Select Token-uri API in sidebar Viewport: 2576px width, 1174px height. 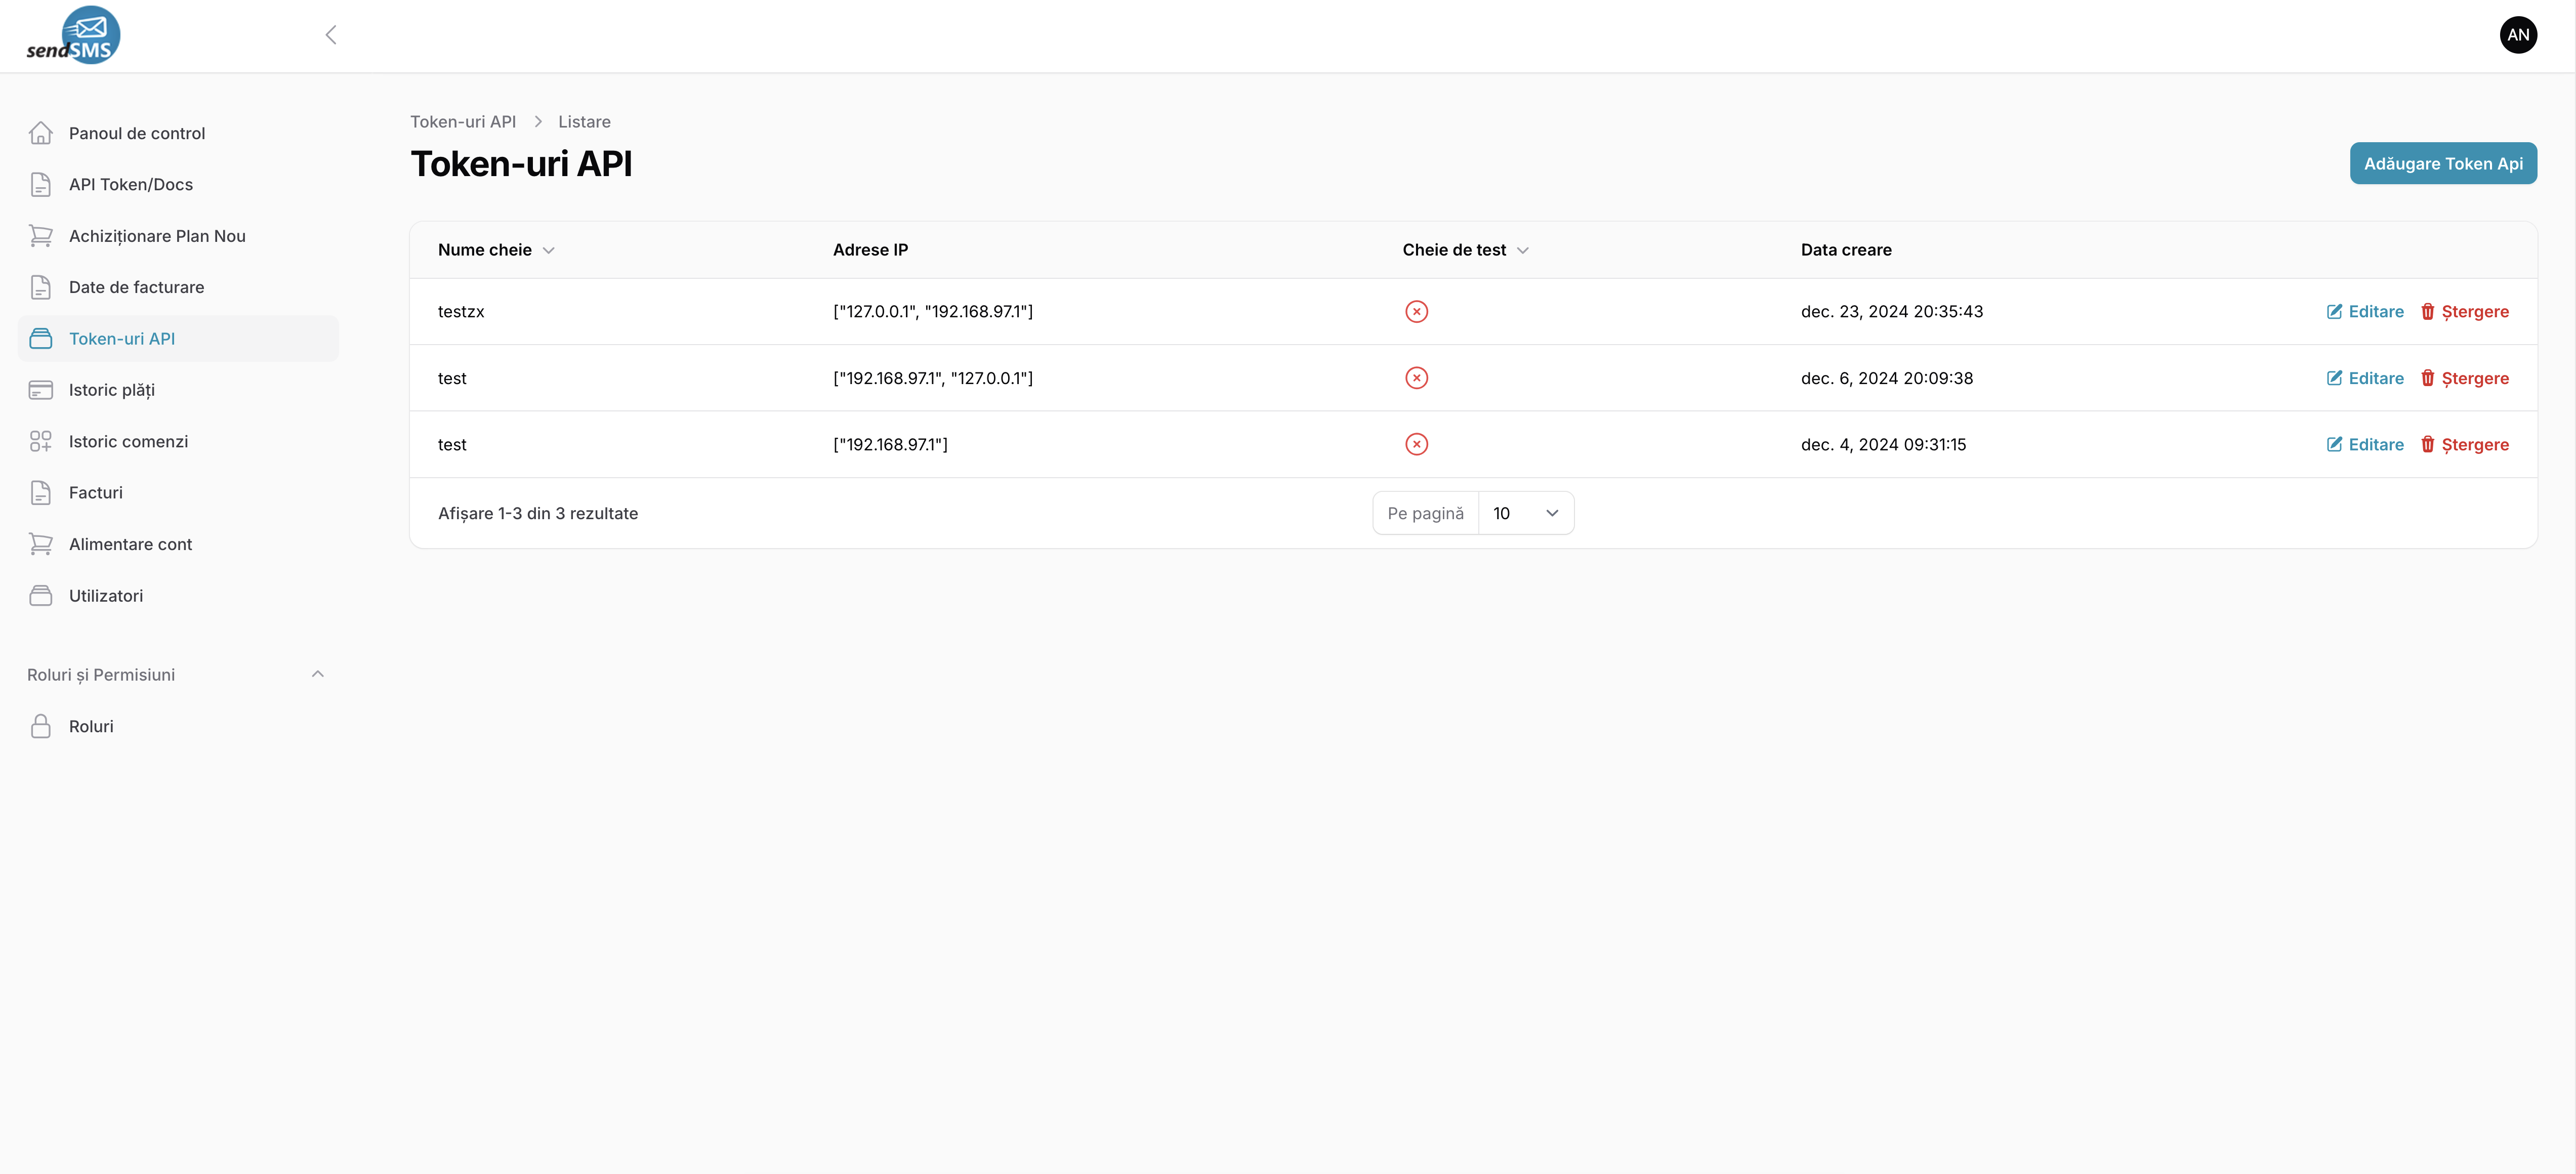(178, 339)
